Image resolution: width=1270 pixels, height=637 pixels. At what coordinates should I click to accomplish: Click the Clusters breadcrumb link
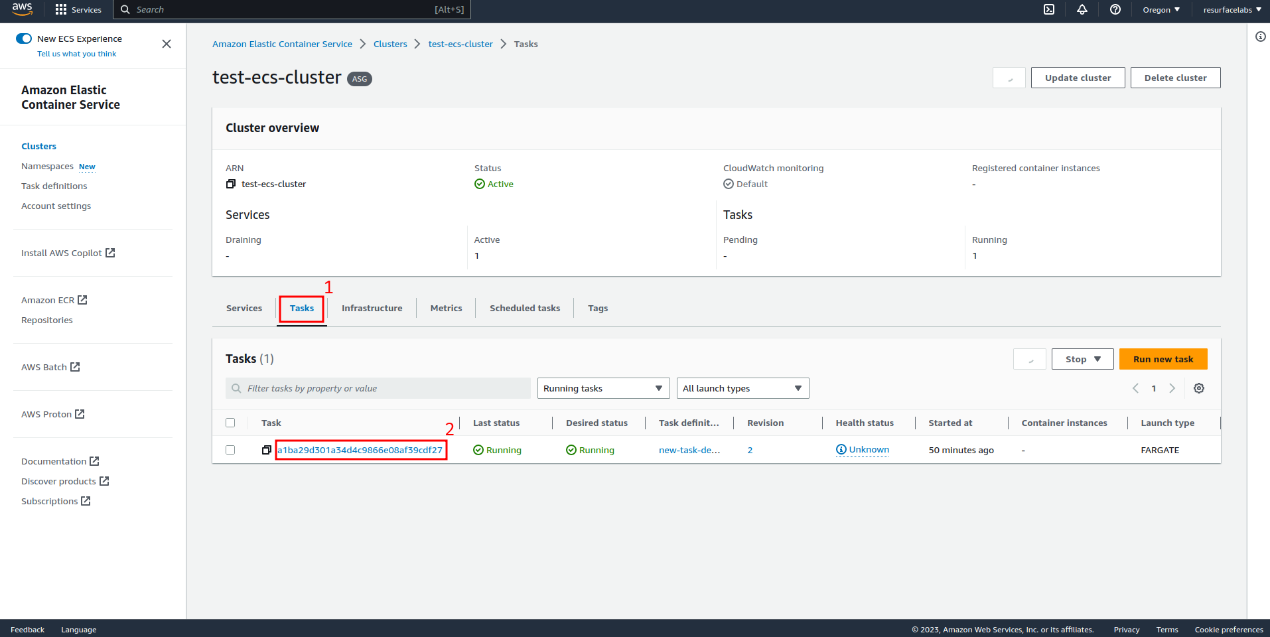tap(390, 44)
